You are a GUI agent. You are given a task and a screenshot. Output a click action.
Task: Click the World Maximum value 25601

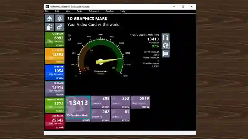155,66
